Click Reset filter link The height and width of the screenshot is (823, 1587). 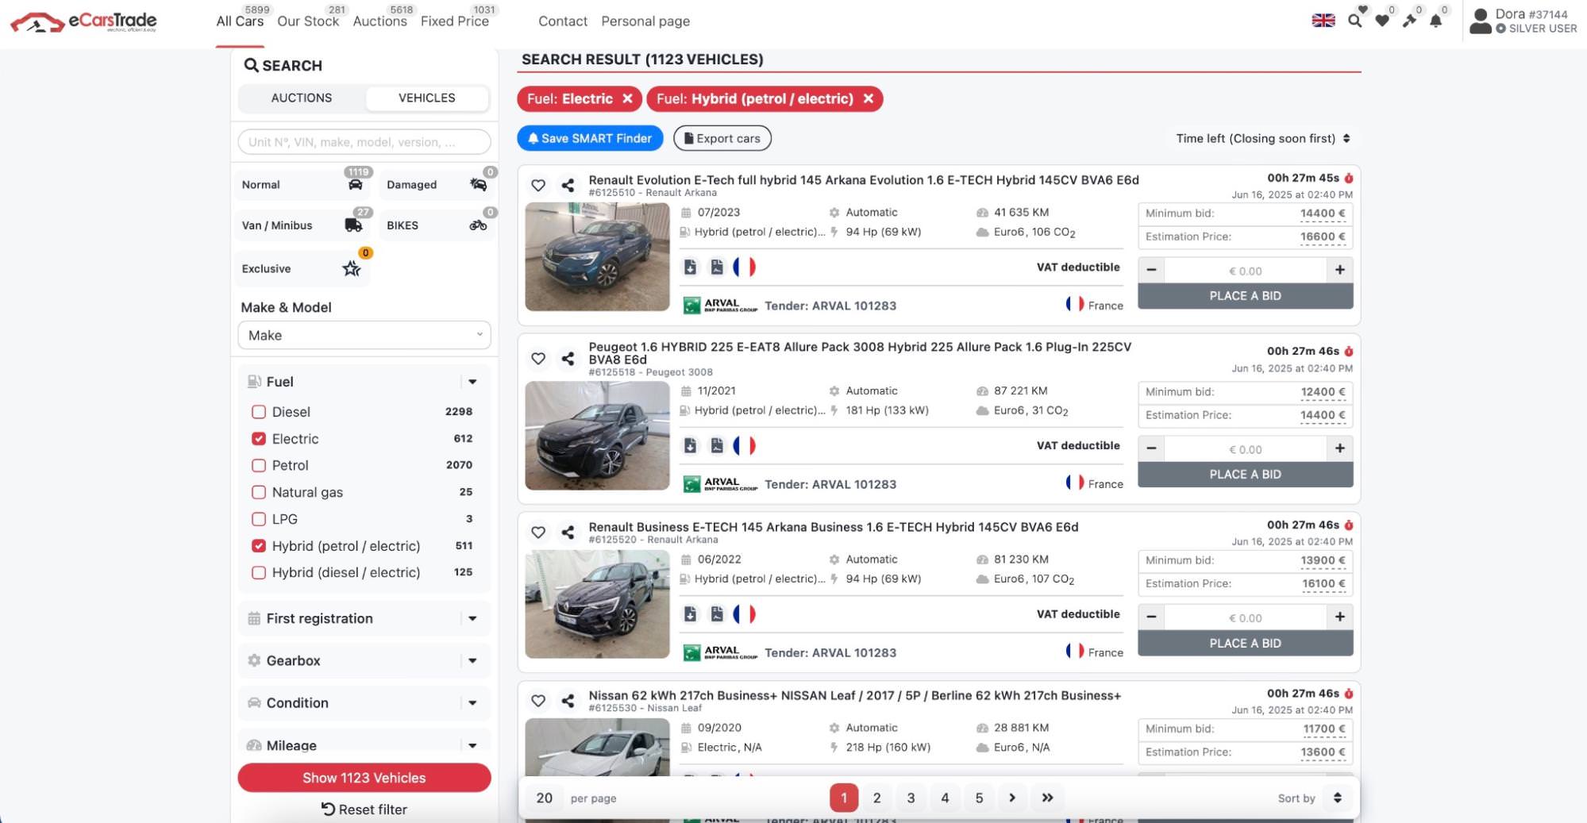[364, 810]
